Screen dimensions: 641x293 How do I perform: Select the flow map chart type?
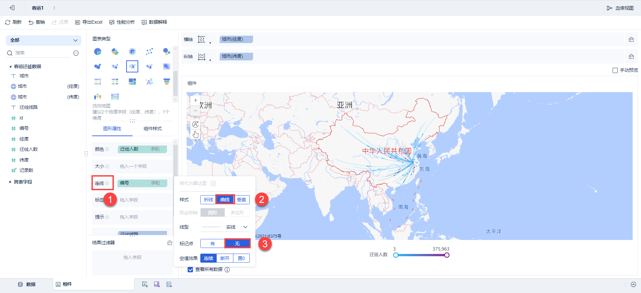(x=132, y=66)
